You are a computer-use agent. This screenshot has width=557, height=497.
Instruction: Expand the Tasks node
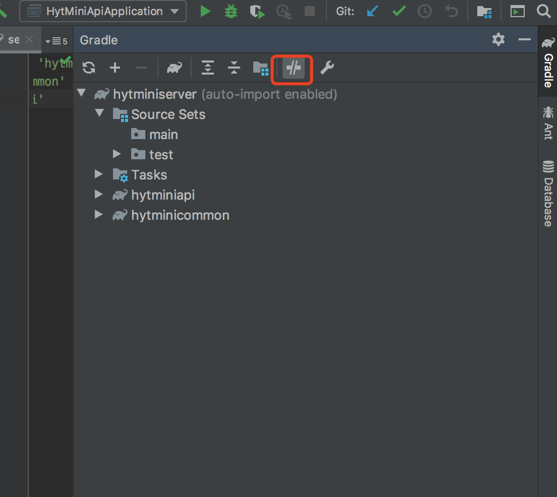[x=99, y=174]
